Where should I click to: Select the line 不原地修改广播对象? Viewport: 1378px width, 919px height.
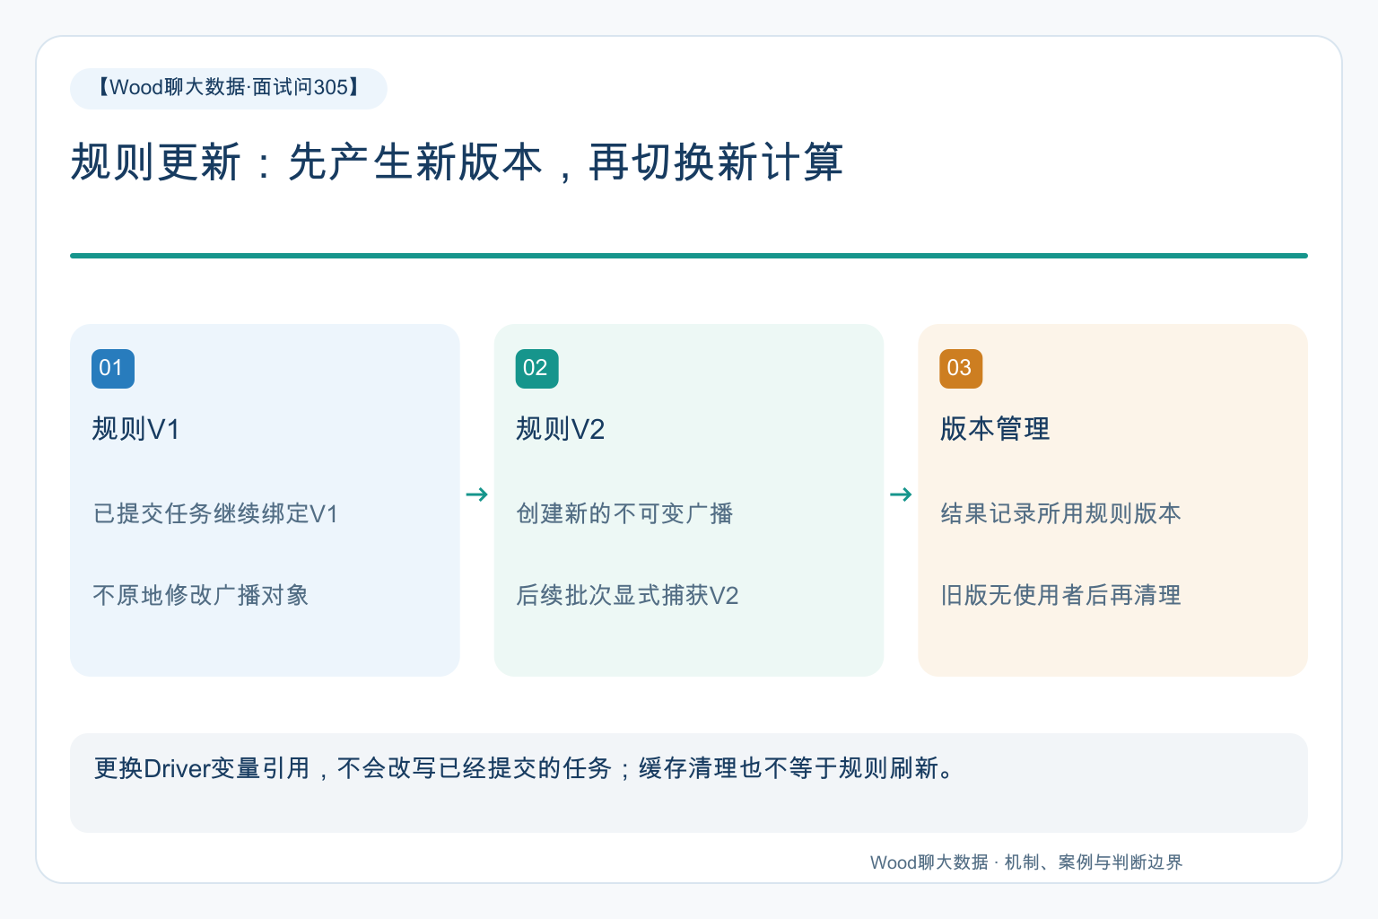pyautogui.click(x=201, y=595)
